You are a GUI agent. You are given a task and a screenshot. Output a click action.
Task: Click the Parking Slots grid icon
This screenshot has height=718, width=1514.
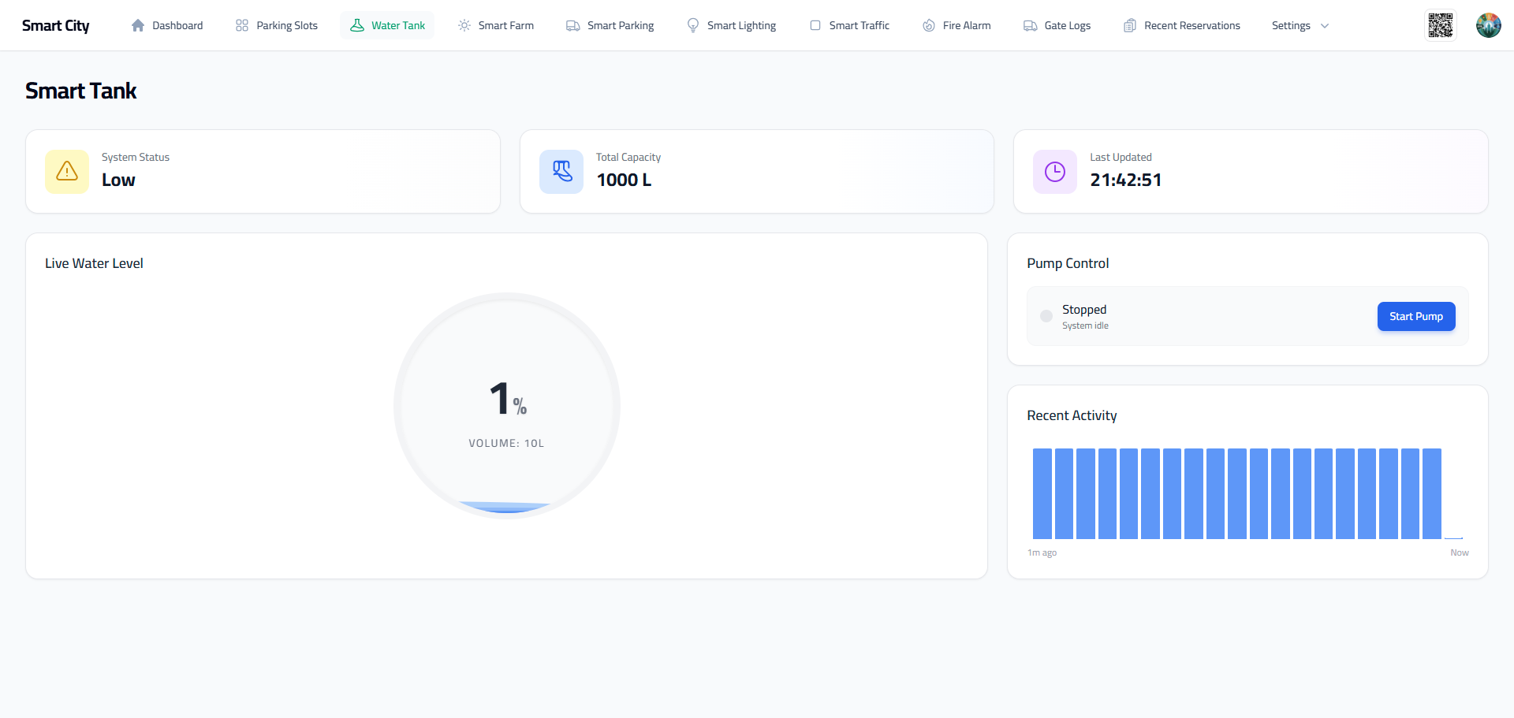point(242,25)
